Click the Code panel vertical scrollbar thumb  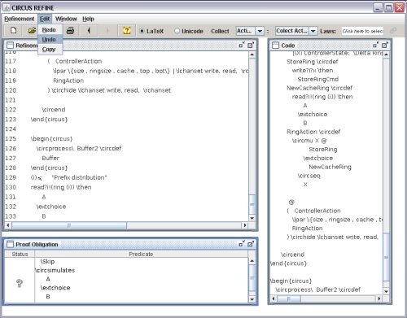click(x=386, y=257)
